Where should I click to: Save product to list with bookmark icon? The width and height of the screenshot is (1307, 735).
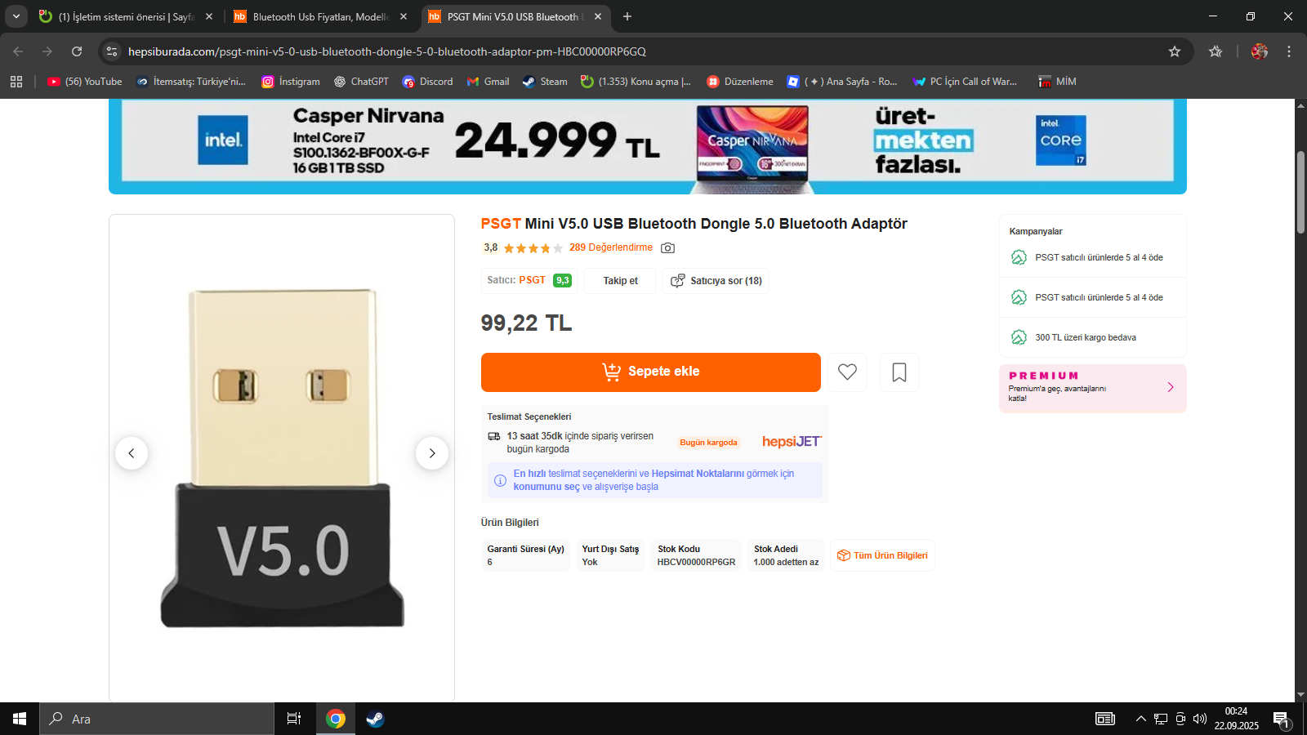899,372
